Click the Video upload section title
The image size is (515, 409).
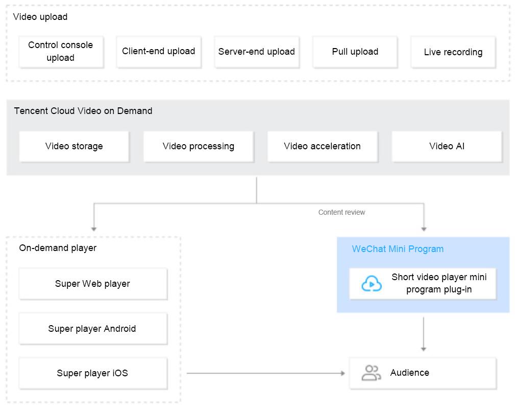click(40, 17)
